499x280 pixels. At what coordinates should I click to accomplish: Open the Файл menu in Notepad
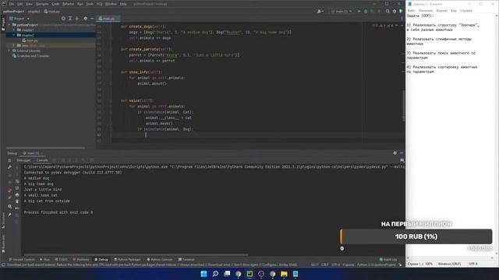click(411, 10)
